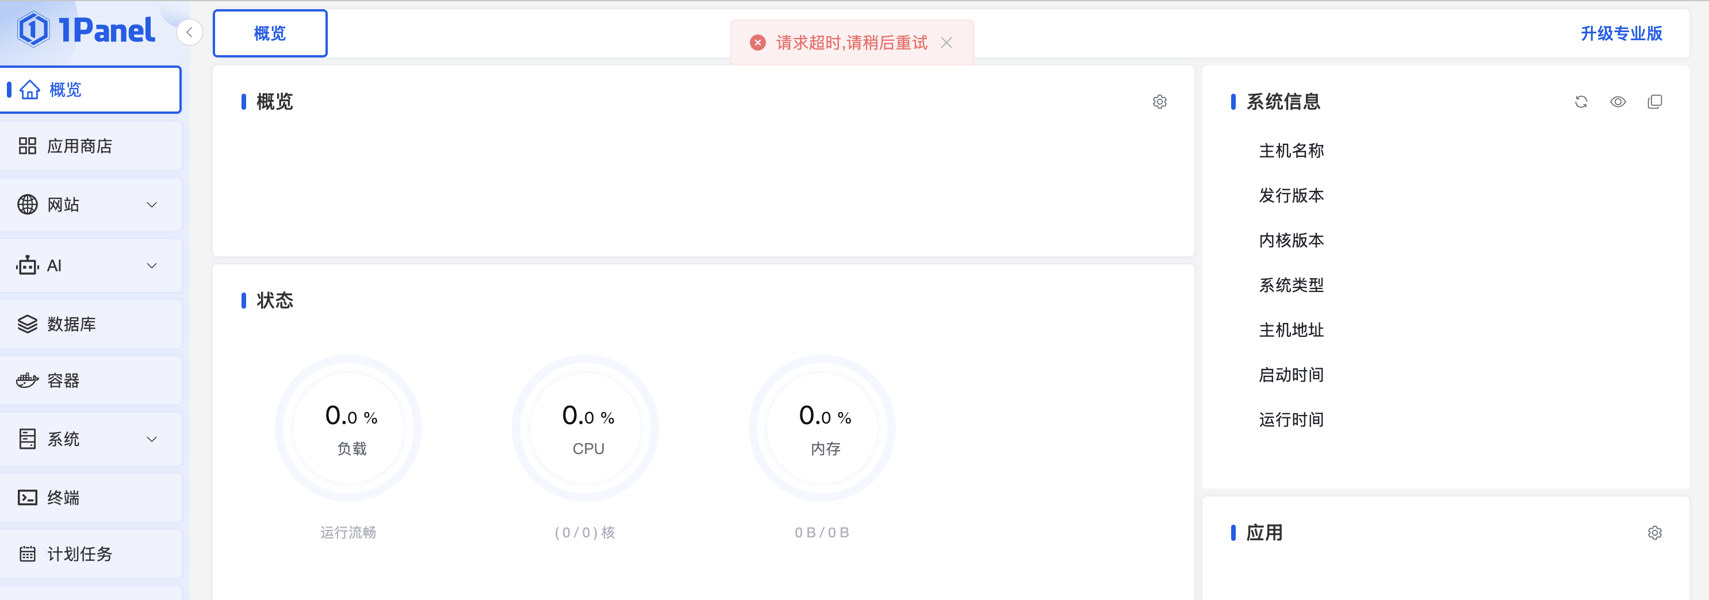This screenshot has height=600, width=1709.
Task: Collapse the sidebar with the arrow button
Action: coord(189,32)
